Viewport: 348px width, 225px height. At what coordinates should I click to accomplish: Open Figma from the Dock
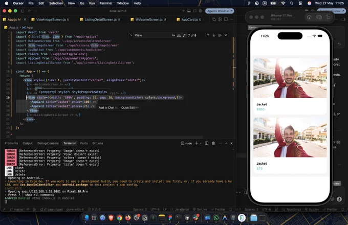point(170,218)
